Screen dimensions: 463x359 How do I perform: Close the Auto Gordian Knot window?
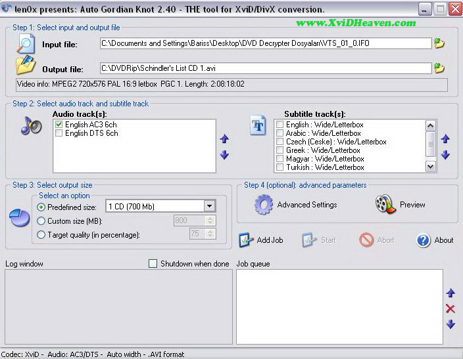455,9
